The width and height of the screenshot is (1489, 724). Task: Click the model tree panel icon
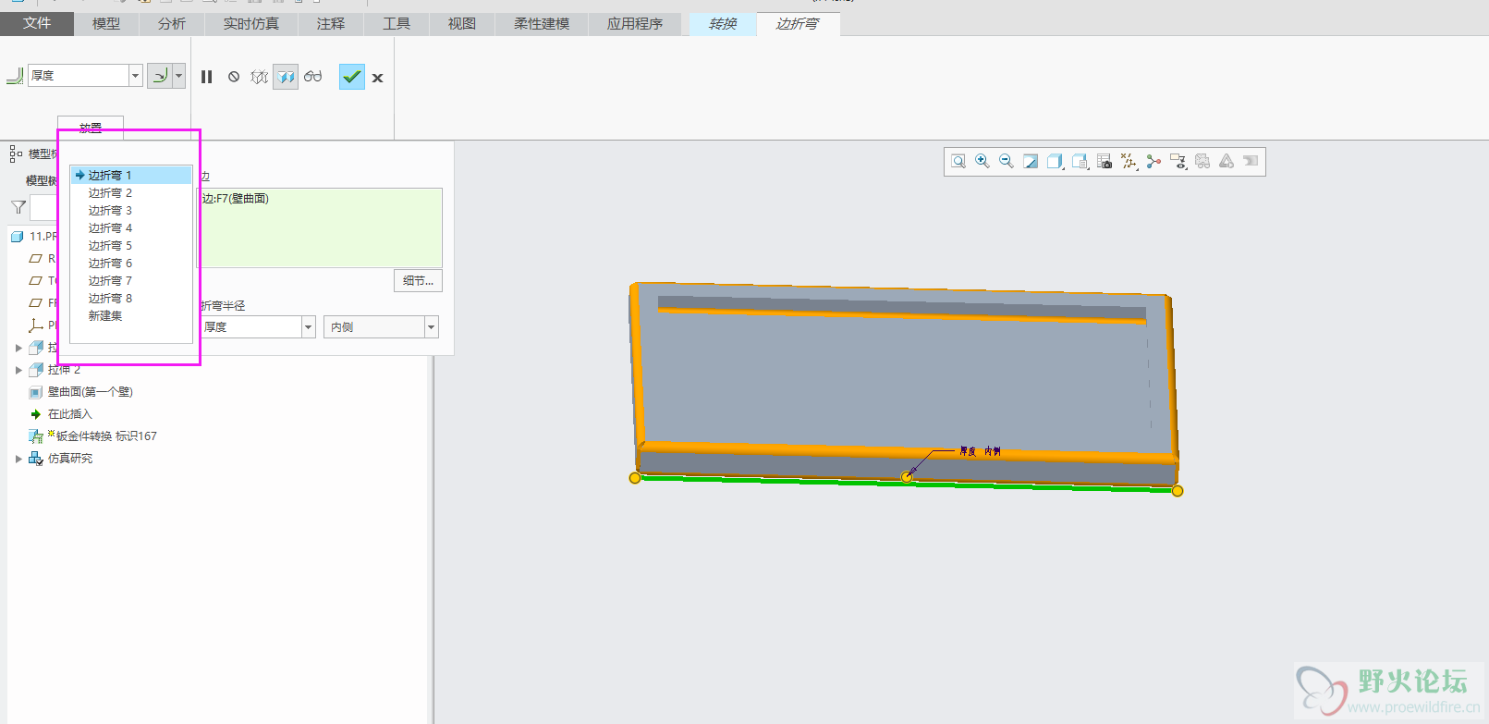point(16,153)
